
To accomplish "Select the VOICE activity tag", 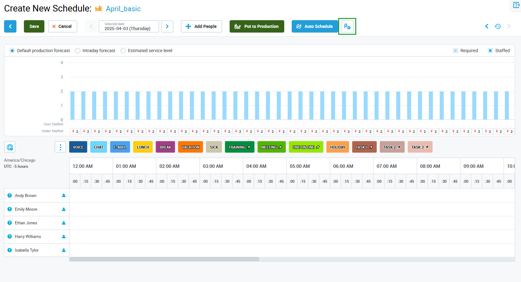I will point(78,147).
